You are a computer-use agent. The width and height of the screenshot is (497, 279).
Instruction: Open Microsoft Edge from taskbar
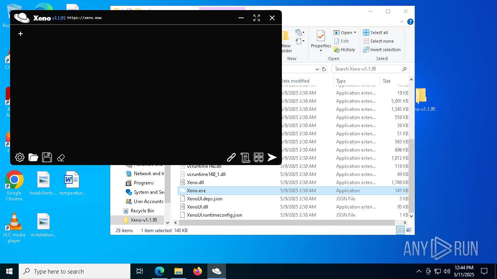click(160, 271)
